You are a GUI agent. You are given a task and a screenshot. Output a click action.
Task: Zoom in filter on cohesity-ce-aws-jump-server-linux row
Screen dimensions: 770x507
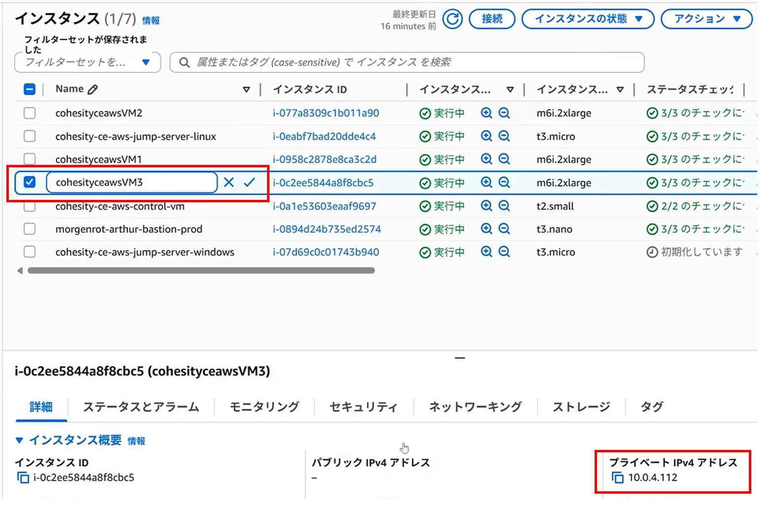[486, 136]
